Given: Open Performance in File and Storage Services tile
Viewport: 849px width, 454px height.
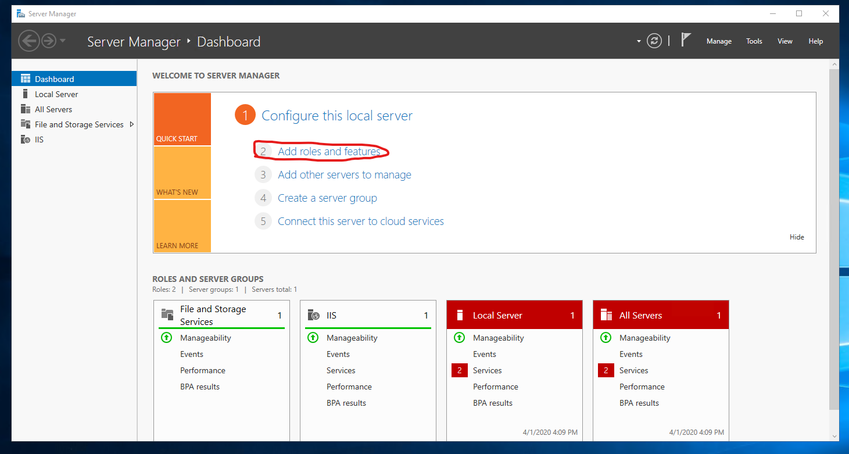Looking at the screenshot, I should point(203,370).
